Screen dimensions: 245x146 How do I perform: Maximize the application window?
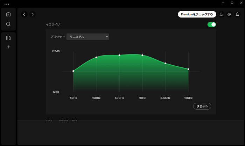pyautogui.click(x=232, y=3)
